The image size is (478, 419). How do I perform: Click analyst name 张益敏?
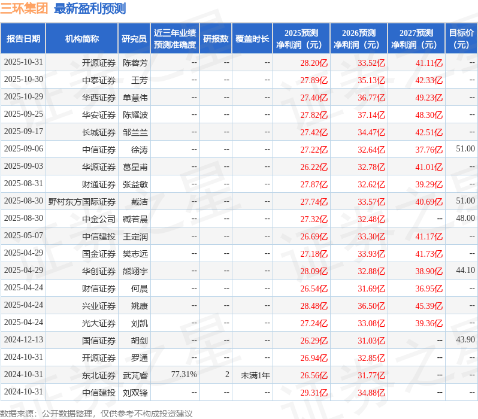pos(135,185)
